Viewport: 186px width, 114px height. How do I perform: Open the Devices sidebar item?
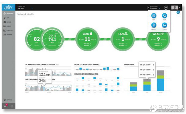pos(7,22)
